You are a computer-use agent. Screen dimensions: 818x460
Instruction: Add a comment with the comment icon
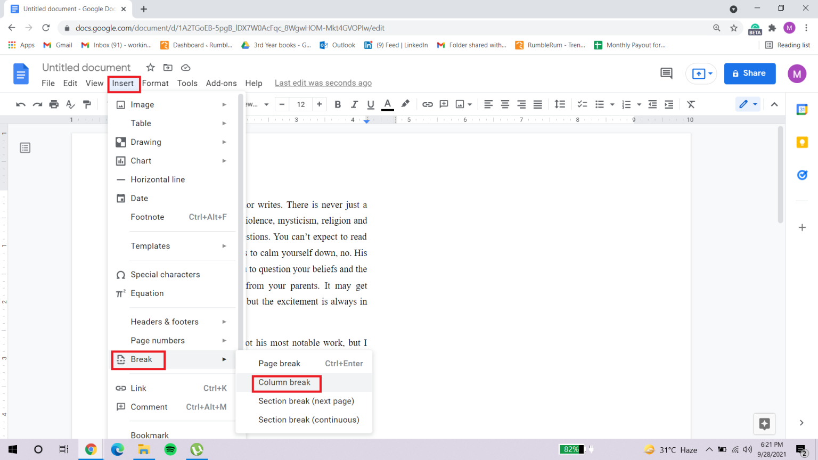click(444, 104)
